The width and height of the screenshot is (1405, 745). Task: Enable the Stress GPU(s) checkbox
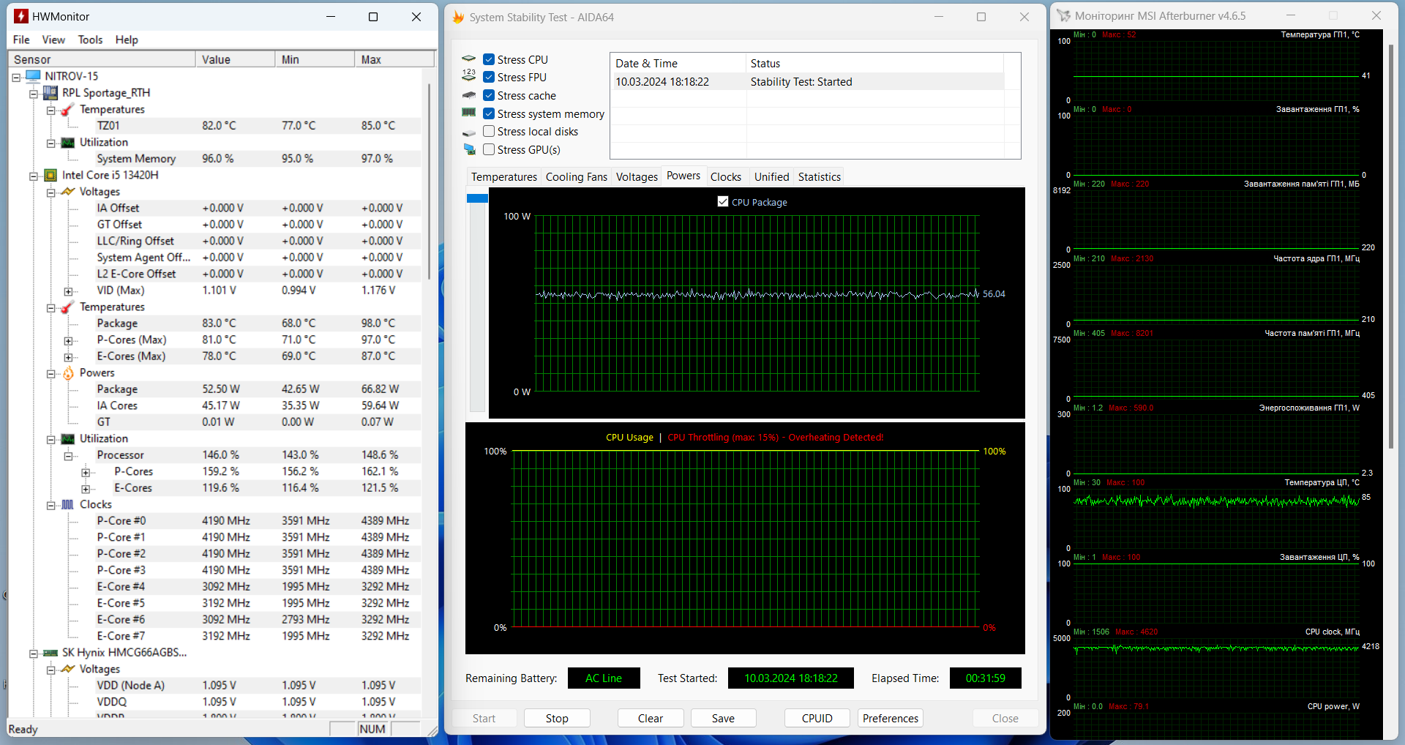[x=489, y=150]
